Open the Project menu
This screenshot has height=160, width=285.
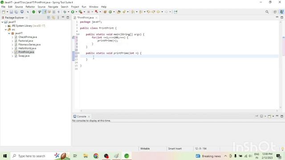point(75,7)
